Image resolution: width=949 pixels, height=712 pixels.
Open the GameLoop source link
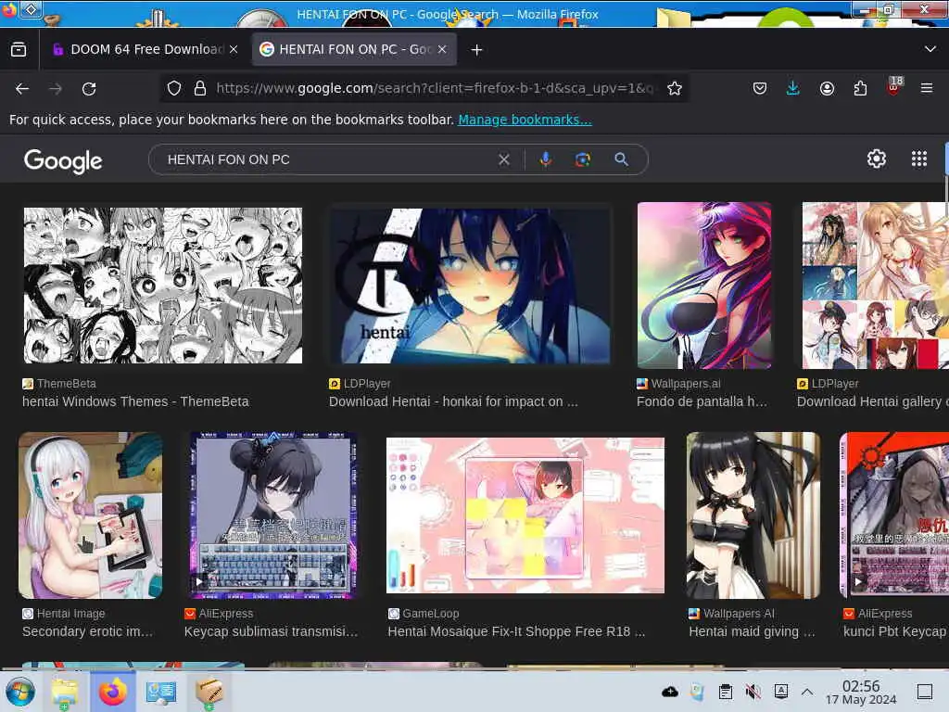pos(424,614)
